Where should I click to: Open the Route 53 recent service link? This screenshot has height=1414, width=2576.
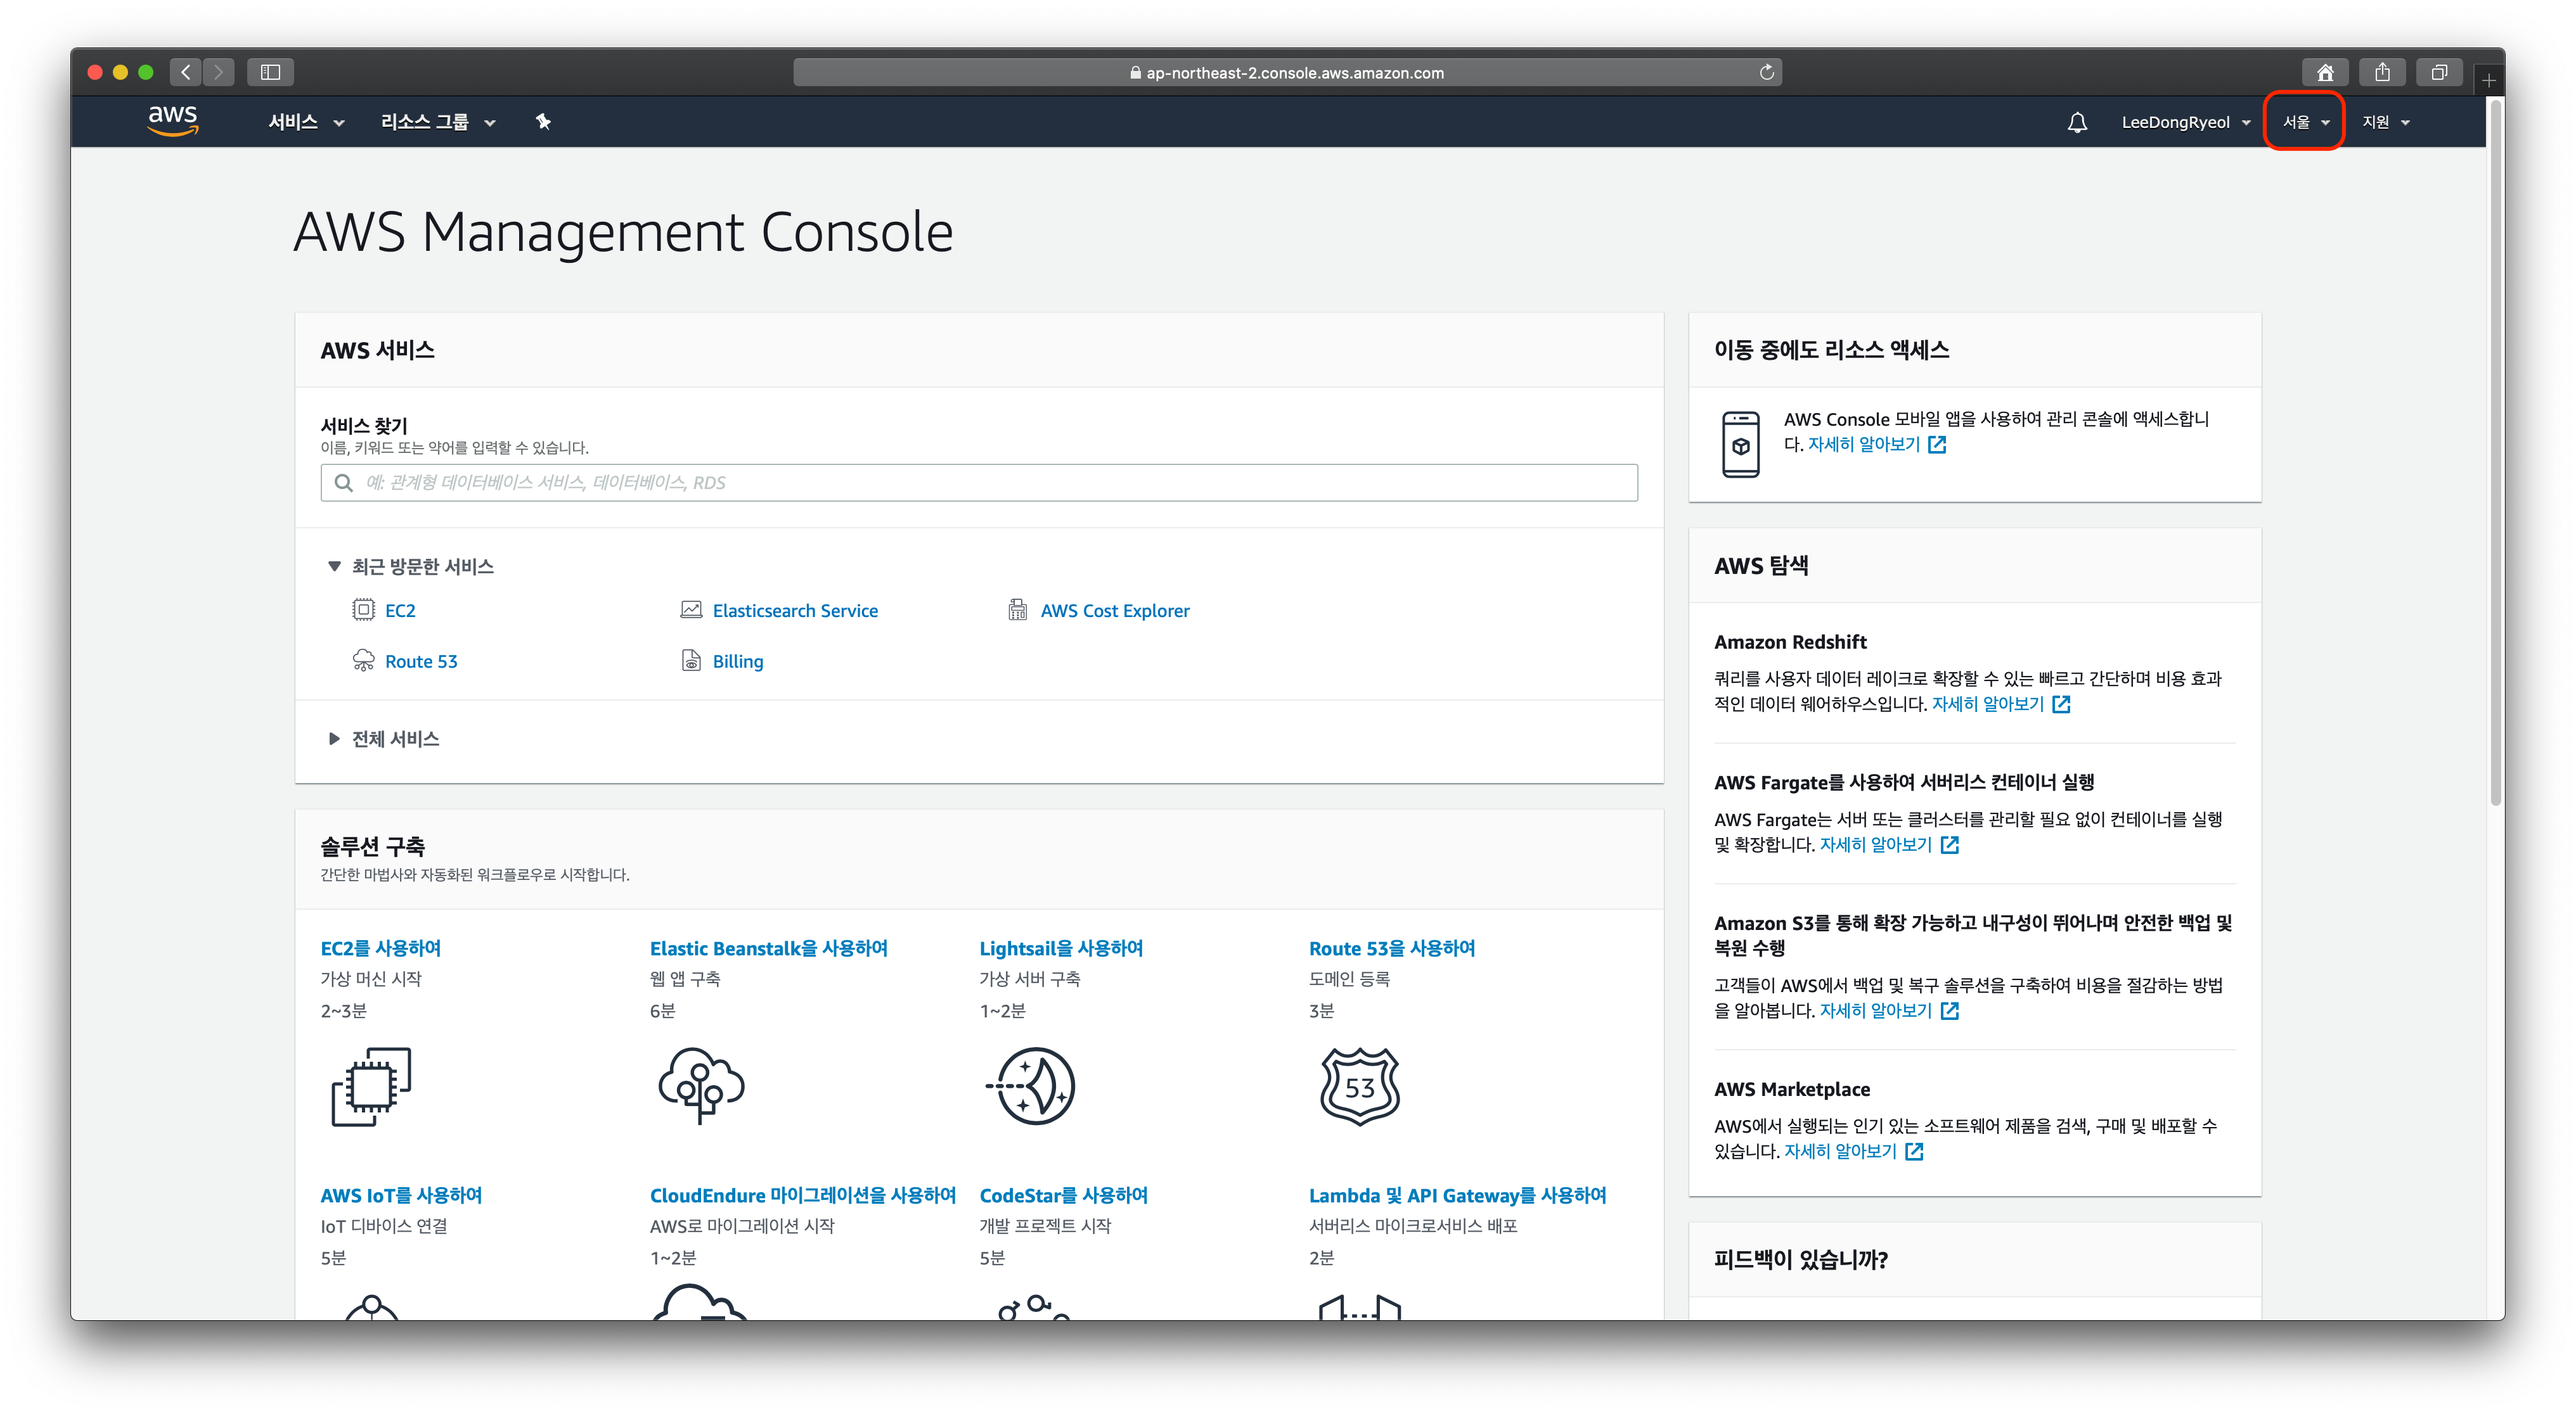(421, 661)
